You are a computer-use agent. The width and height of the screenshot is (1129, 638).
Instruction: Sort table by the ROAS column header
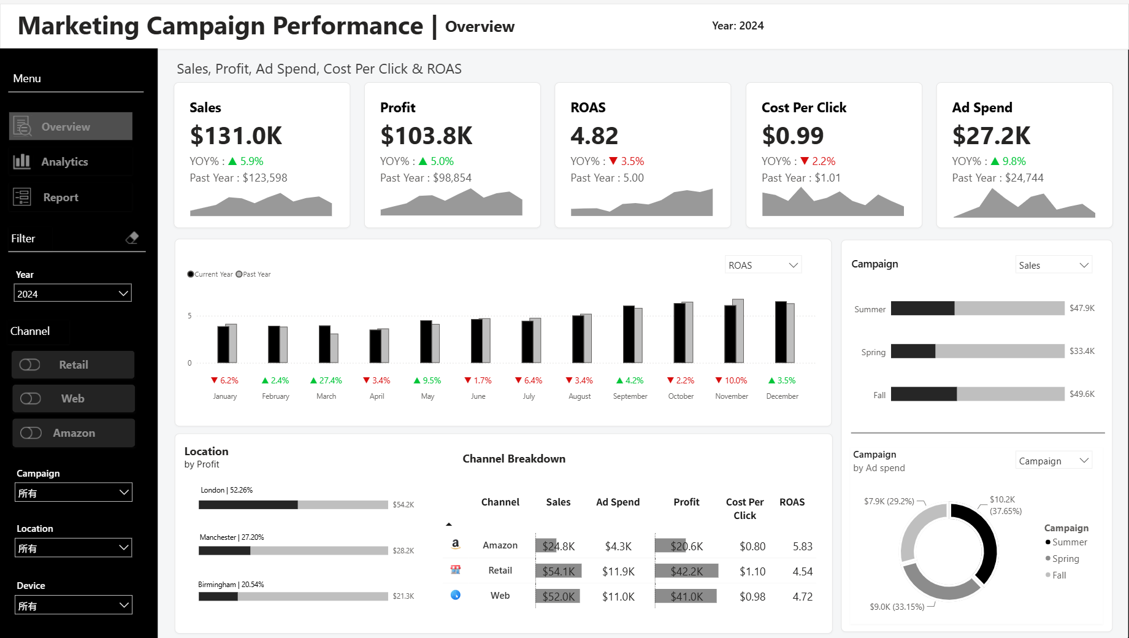click(x=792, y=502)
